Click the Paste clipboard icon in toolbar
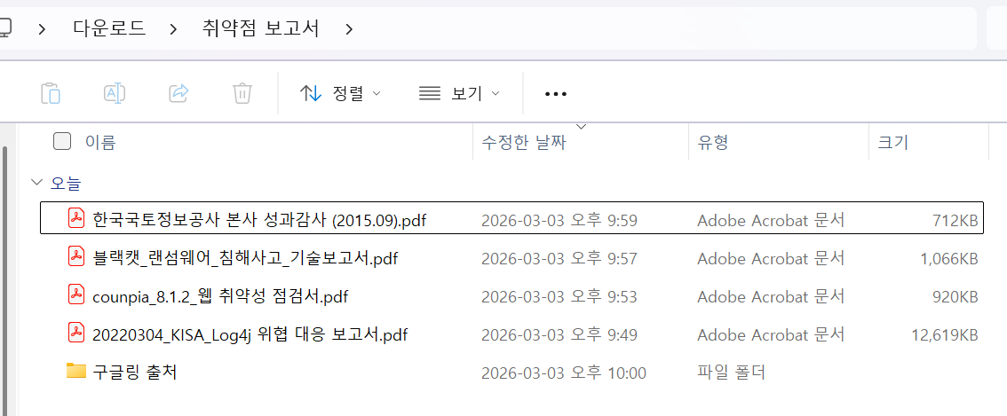 coord(52,93)
